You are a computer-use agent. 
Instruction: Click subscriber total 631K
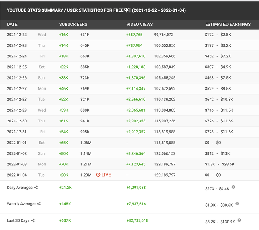(85, 35)
